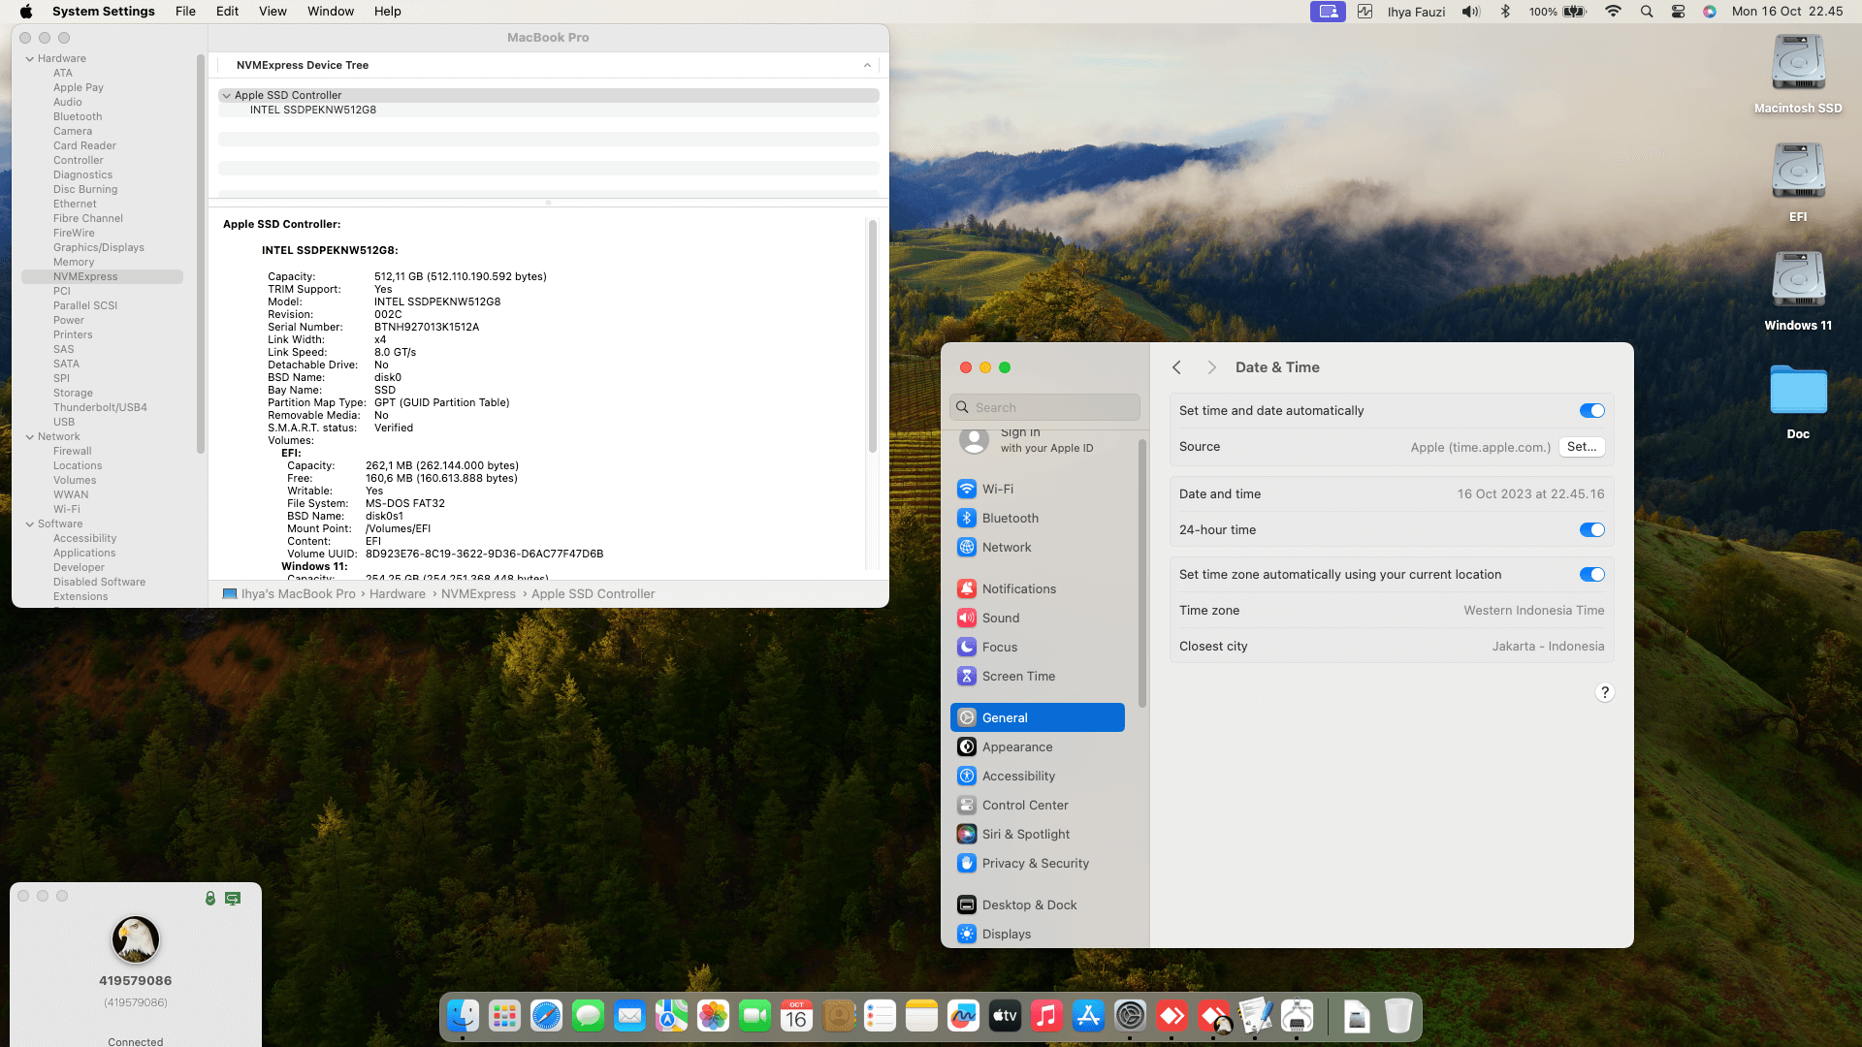Open System Information chip icon in the Dock
1862x1047 pixels.
pos(1297,1016)
